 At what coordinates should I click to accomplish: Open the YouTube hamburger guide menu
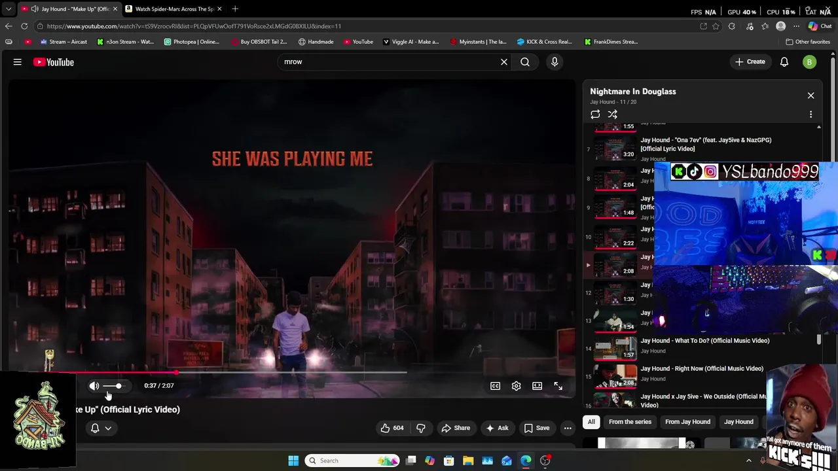point(18,62)
